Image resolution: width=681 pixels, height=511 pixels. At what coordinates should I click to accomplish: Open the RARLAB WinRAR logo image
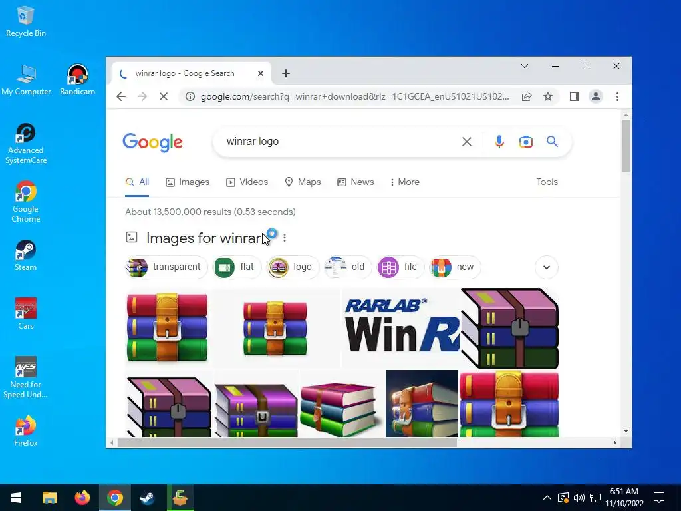401,329
